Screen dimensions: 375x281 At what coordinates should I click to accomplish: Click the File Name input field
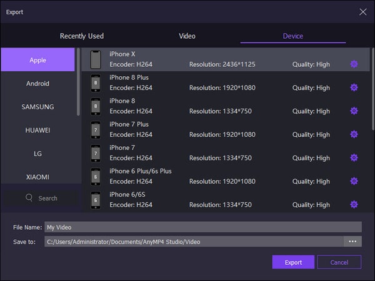[202, 227]
